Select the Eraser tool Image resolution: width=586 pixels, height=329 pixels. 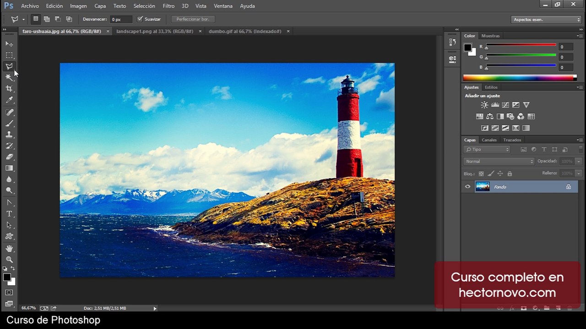[x=9, y=157]
